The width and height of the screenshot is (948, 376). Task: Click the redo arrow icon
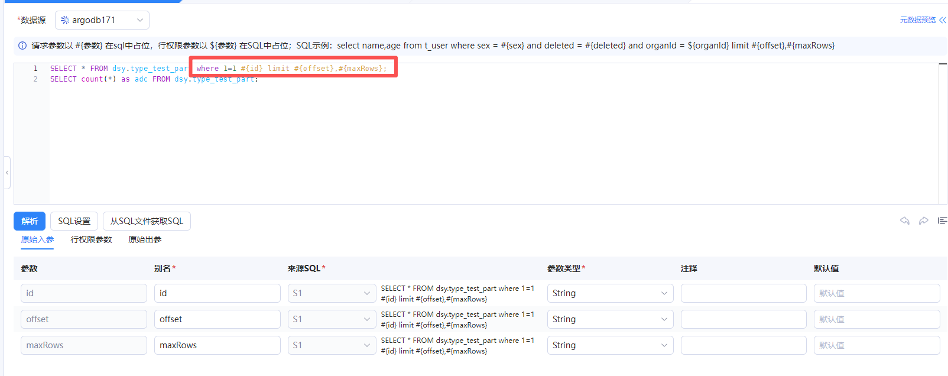coord(923,221)
